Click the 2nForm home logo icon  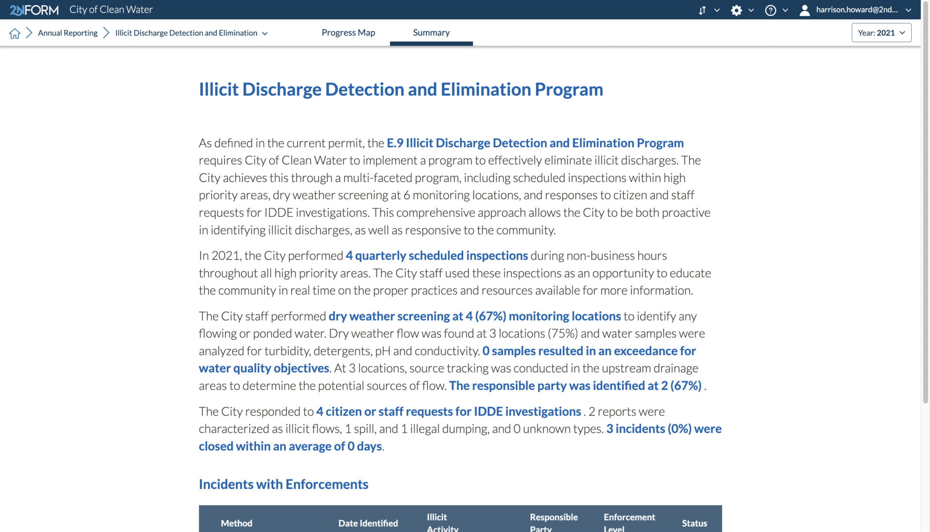pyautogui.click(x=34, y=10)
